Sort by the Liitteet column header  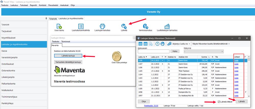point(239,57)
